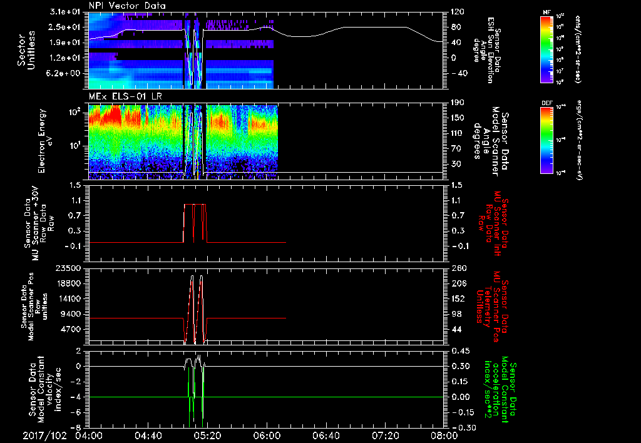Click the 04:00 time axis label
The height and width of the screenshot is (443, 641).
pos(88,435)
